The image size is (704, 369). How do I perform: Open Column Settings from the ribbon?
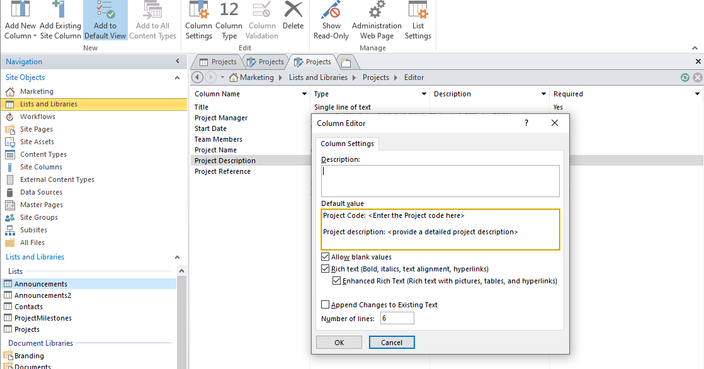click(198, 19)
